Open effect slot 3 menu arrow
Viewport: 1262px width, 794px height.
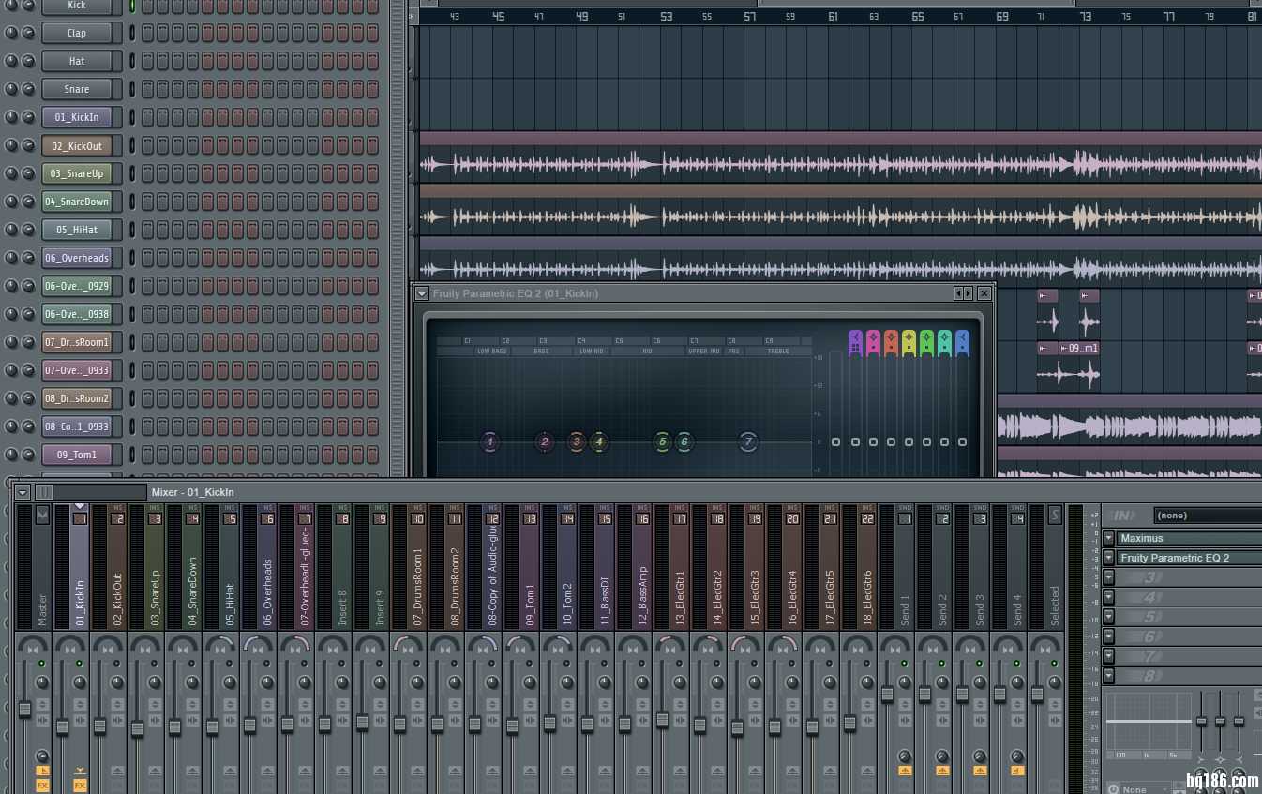(x=1108, y=577)
